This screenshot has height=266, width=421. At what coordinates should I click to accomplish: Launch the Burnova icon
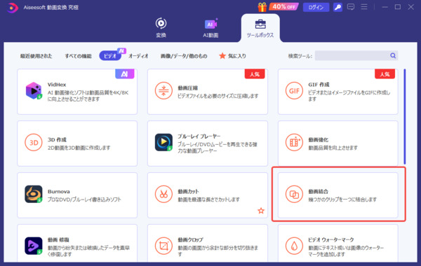tap(34, 194)
